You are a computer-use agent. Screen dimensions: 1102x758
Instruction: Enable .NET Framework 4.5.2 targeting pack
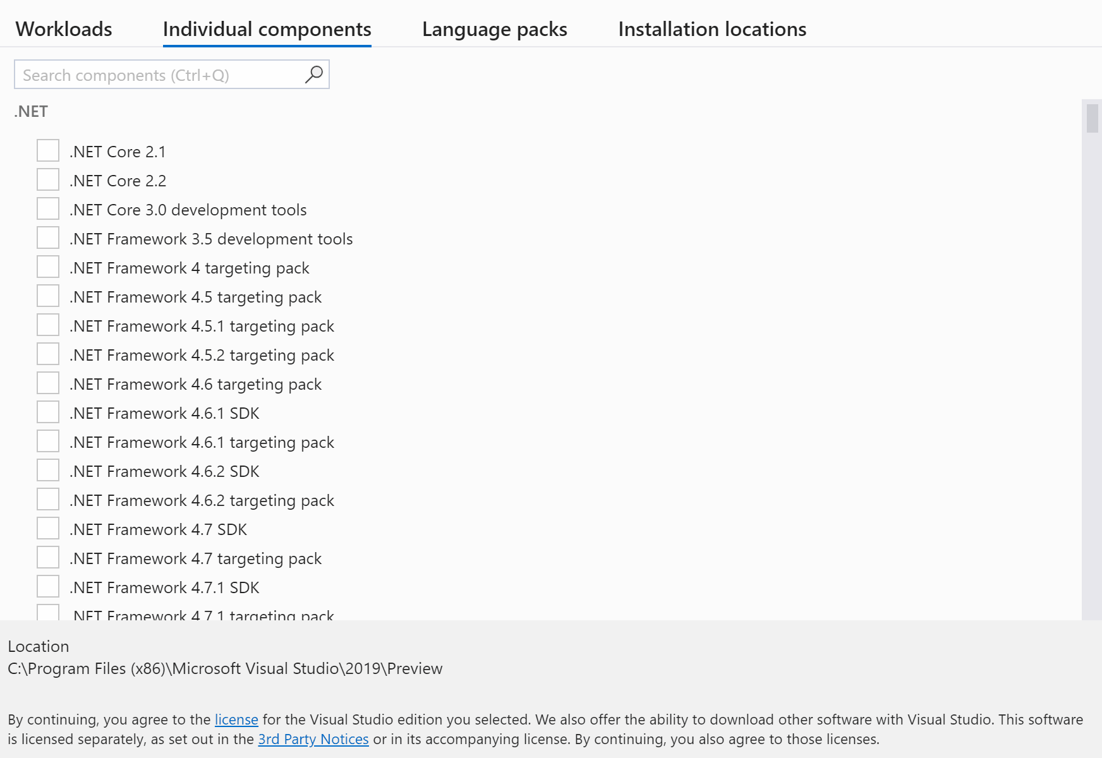[x=47, y=354]
